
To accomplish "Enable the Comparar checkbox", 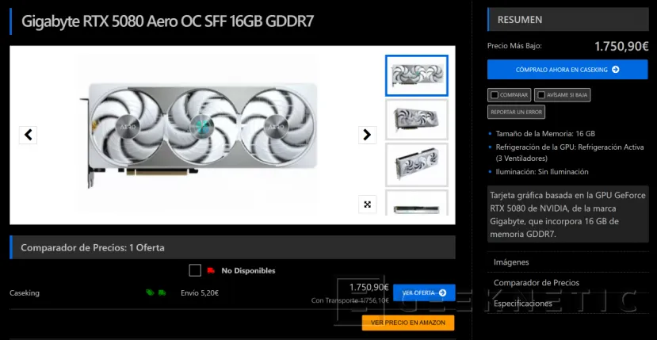I will click(495, 95).
